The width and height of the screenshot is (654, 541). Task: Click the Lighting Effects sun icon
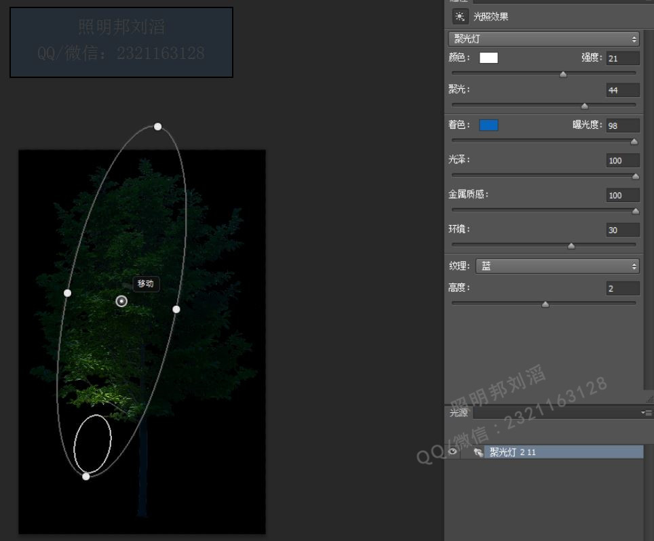pyautogui.click(x=460, y=17)
